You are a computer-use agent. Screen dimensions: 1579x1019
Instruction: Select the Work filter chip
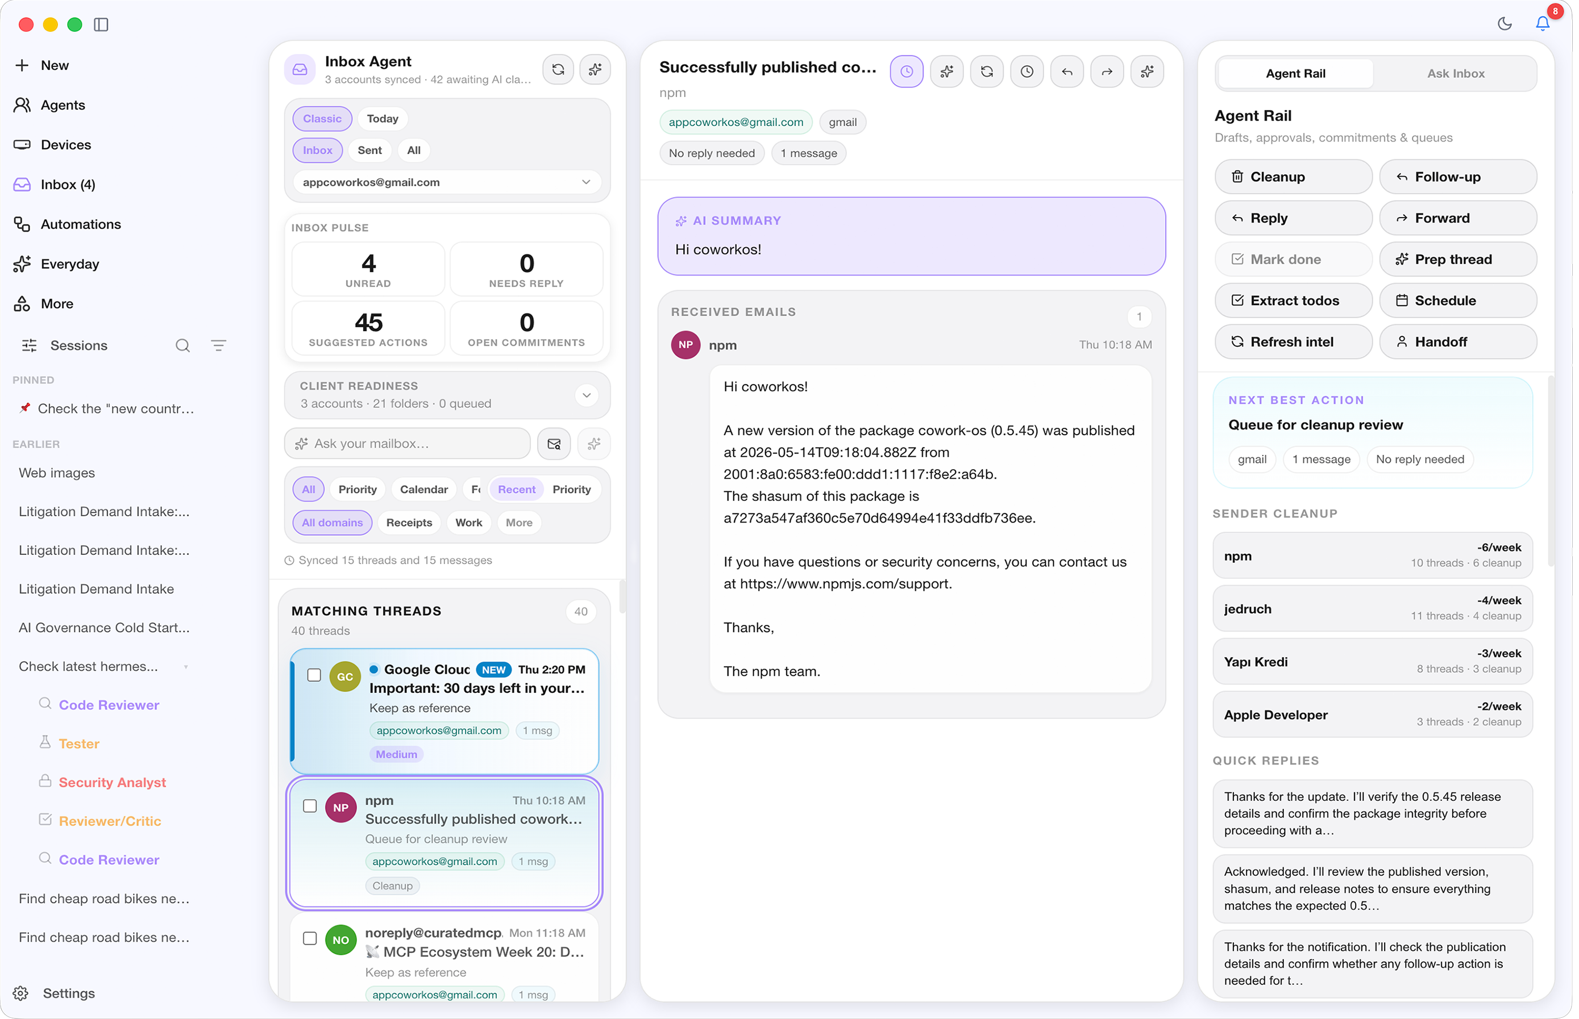(x=469, y=523)
